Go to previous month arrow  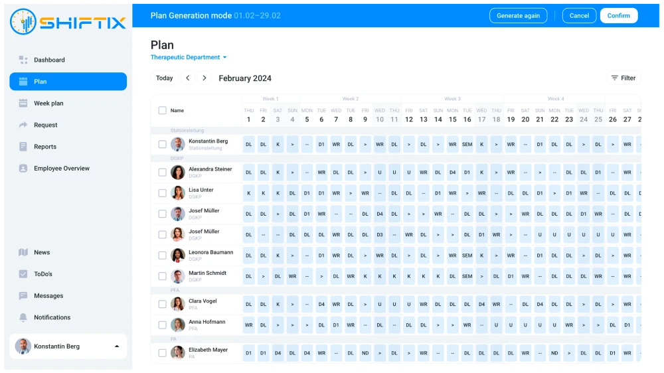(x=188, y=78)
